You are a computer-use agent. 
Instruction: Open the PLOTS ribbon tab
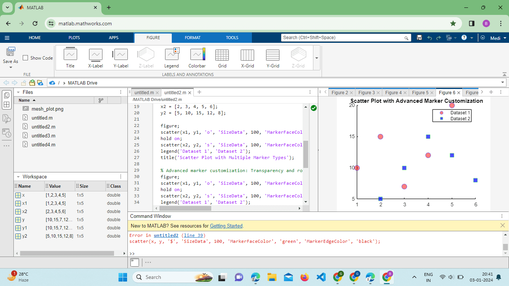(74, 38)
